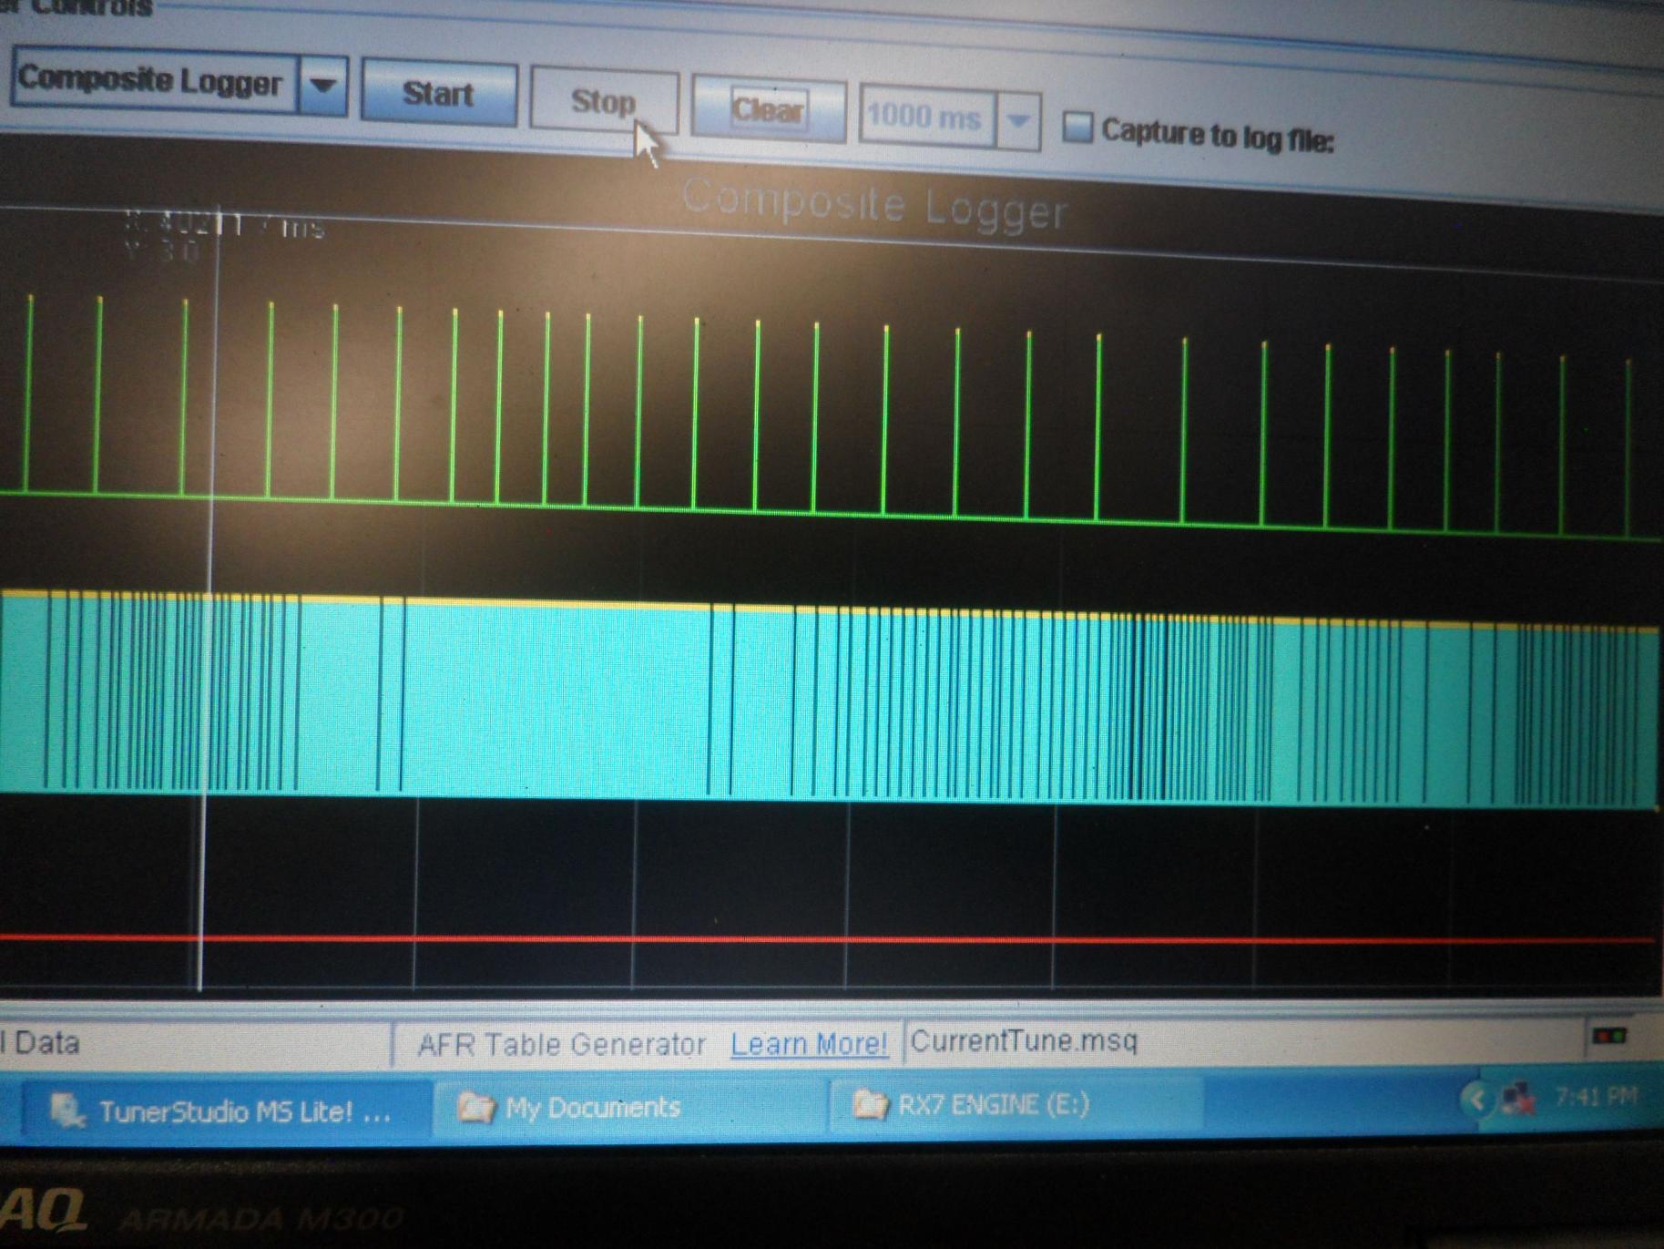Viewport: 1664px width, 1249px height.
Task: Open My Documents folder icon in taskbar
Action: pyautogui.click(x=475, y=1108)
